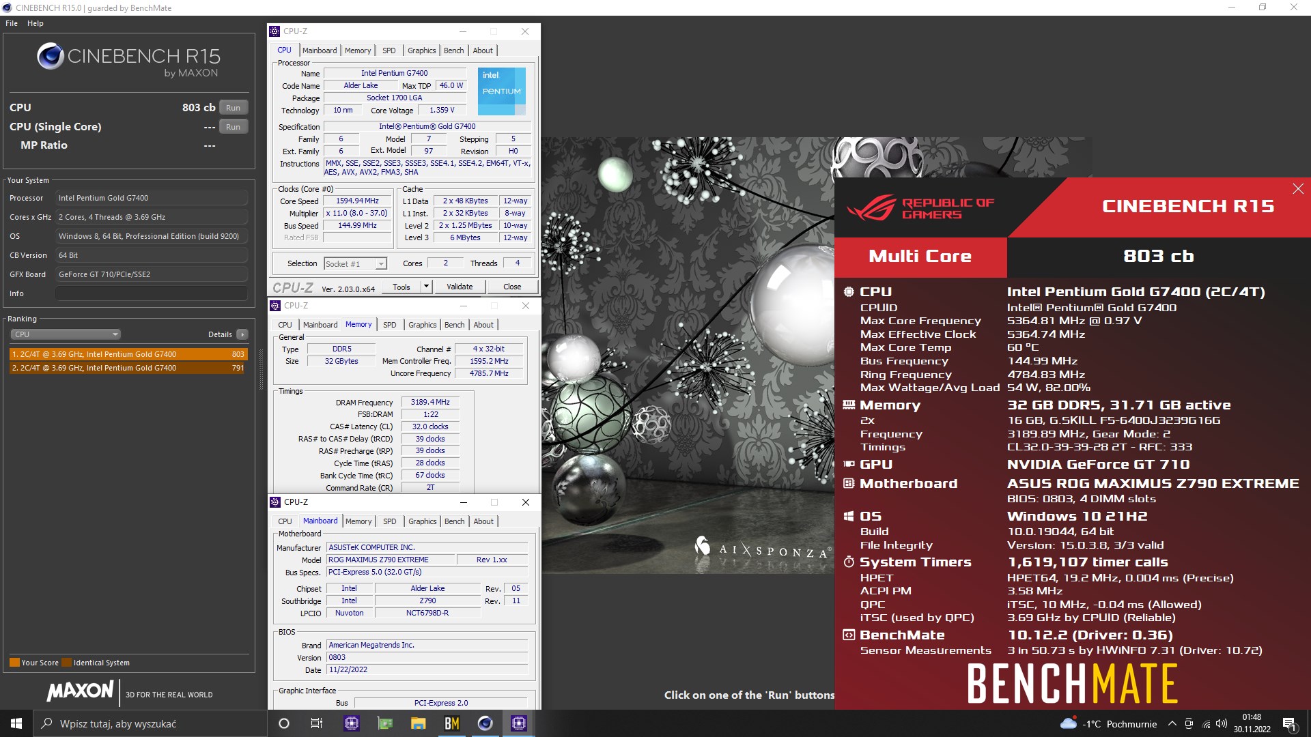Open Graphics tab in the Memory CPU-Z window
The image size is (1311, 737).
[x=422, y=325]
